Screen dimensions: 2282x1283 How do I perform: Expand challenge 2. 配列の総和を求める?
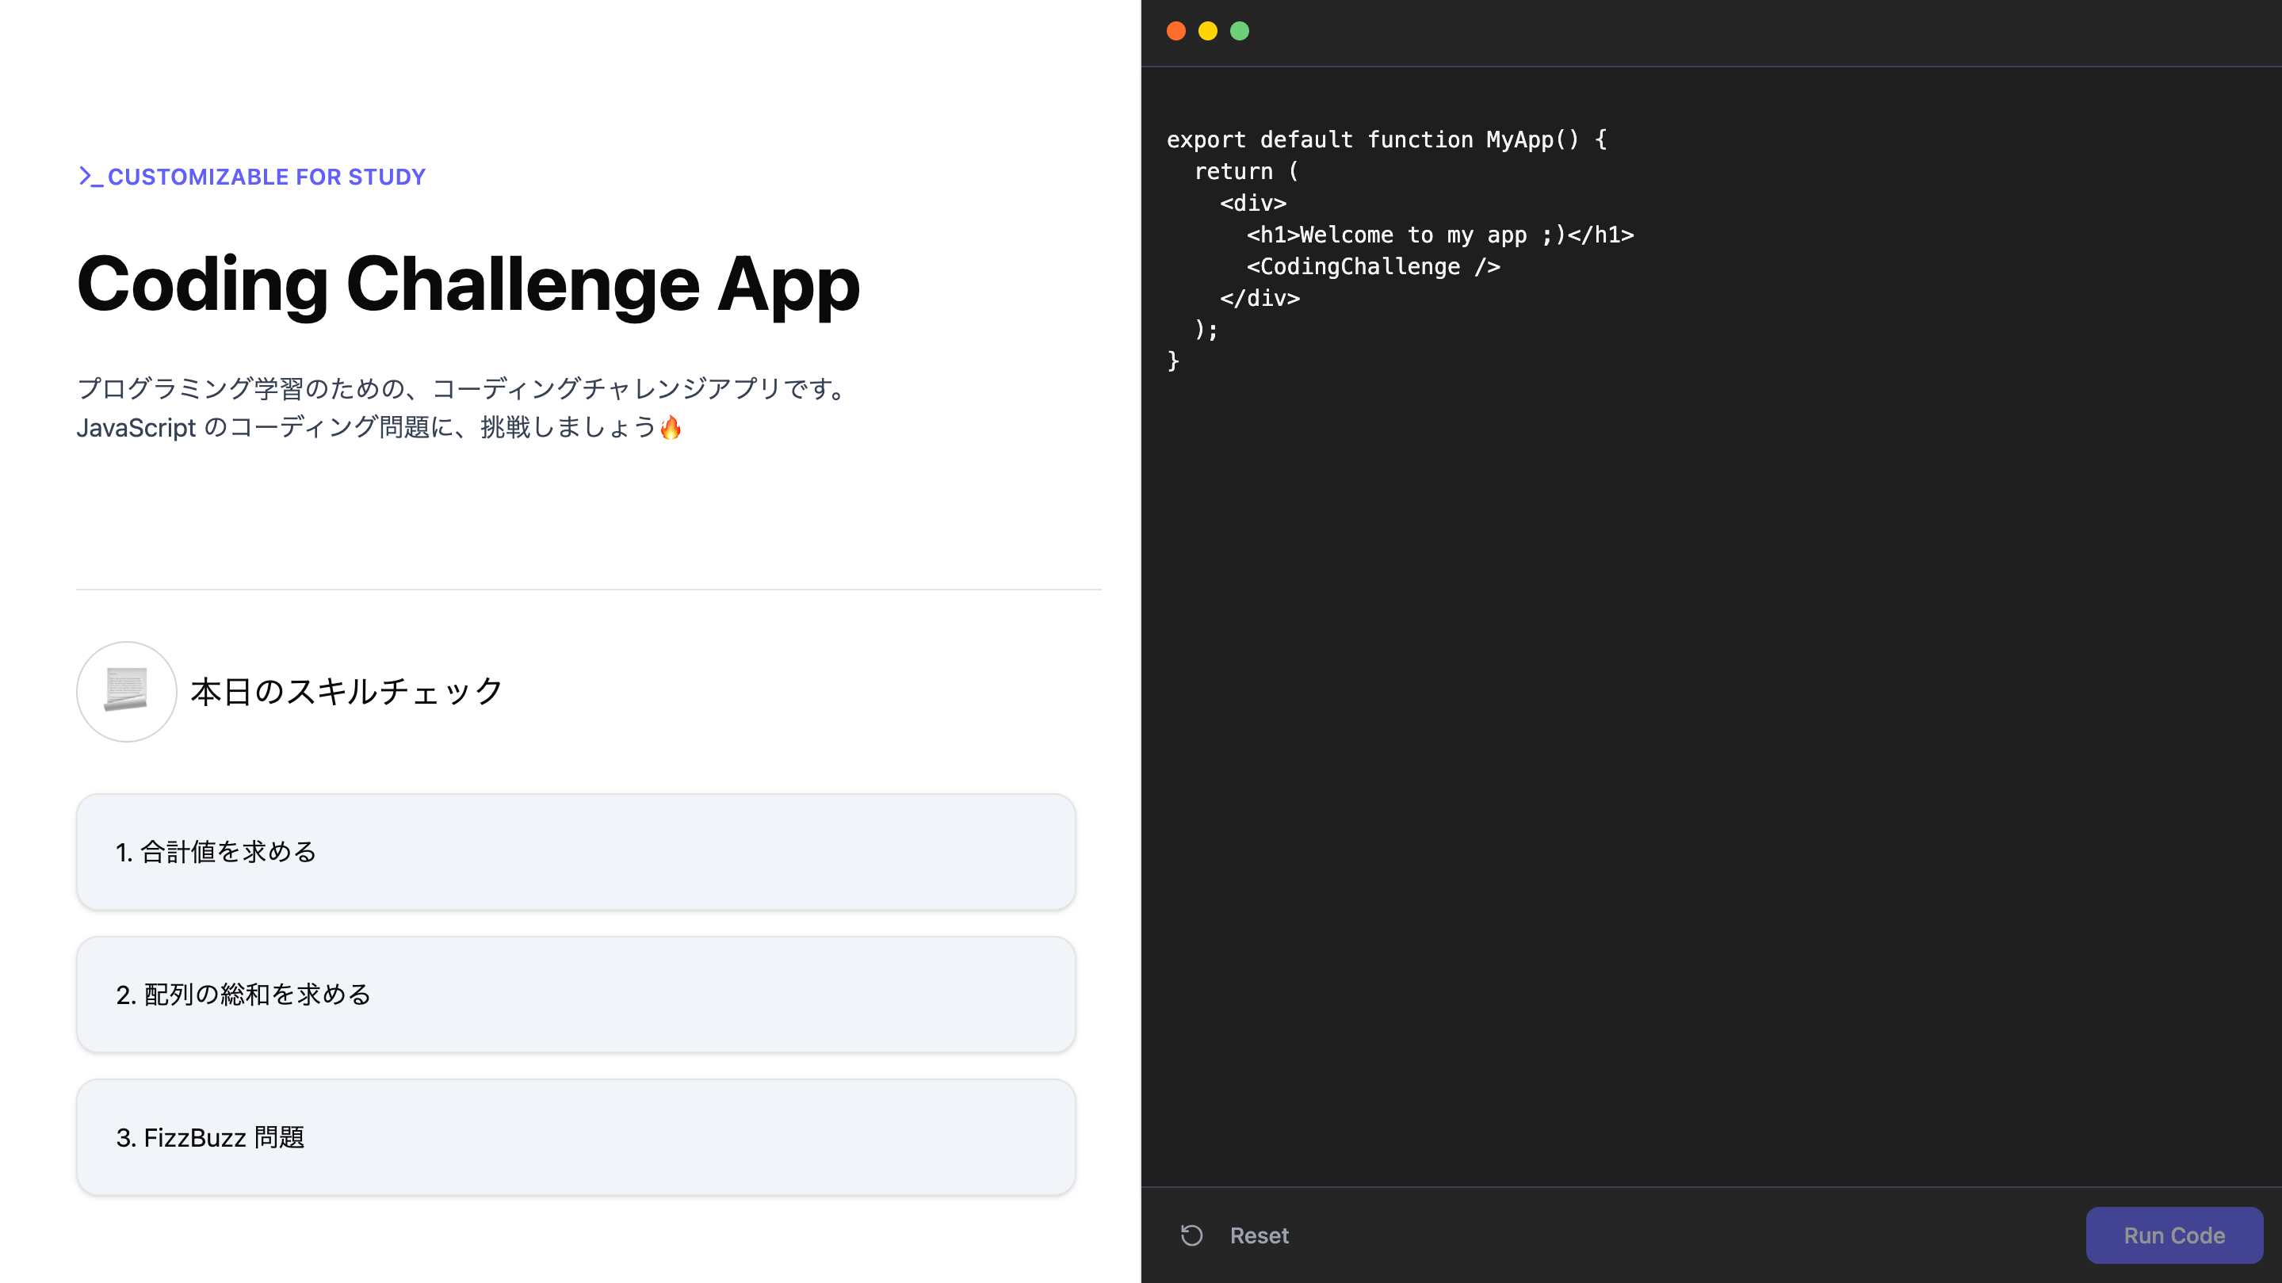575,995
